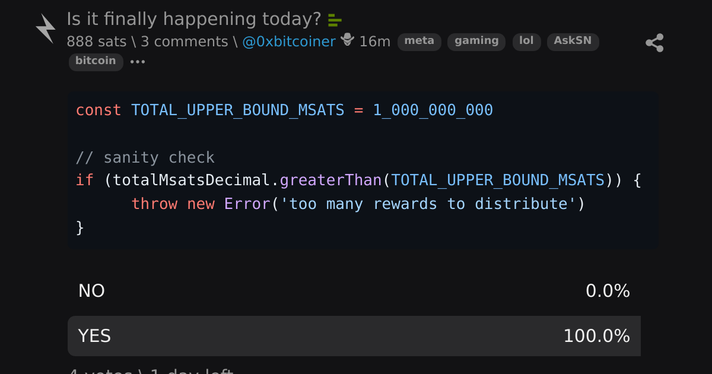This screenshot has height=374, width=712.
Task: Zap the post with the lightning bolt
Action: (x=46, y=28)
